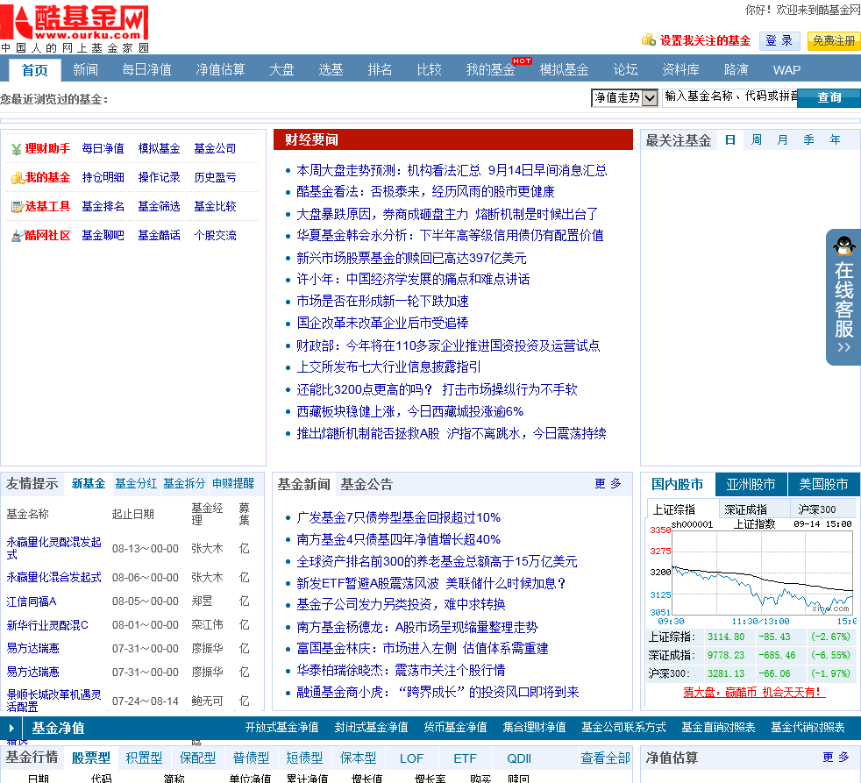The width and height of the screenshot is (861, 783).
Task: Click 更多 in 净值估算 panel
Action: tap(836, 758)
